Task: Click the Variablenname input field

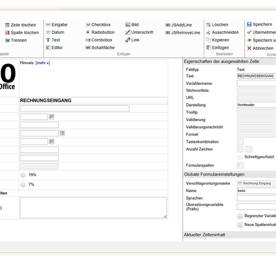Action: click(x=256, y=83)
